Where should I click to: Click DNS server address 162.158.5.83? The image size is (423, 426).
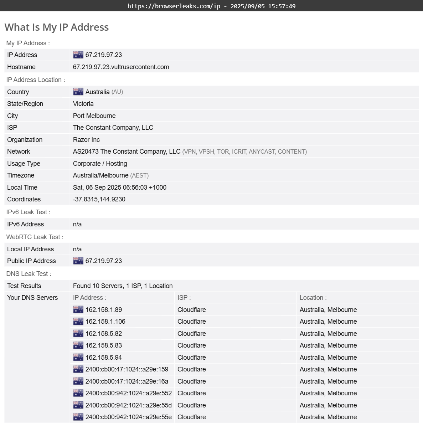point(104,345)
